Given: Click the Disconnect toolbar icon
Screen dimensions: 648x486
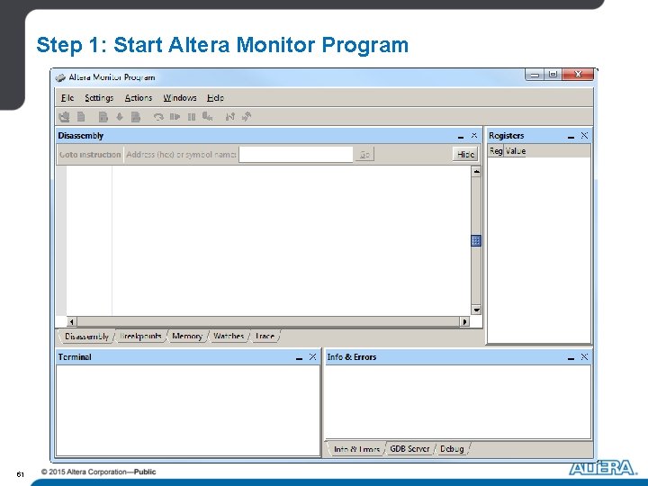Looking at the screenshot, I should (x=247, y=117).
